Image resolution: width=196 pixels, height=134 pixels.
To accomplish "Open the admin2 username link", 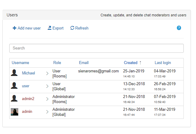I will coord(28,99).
